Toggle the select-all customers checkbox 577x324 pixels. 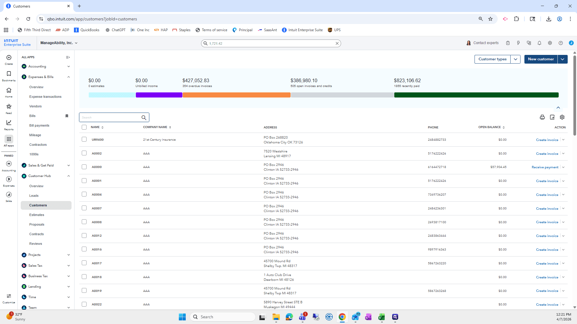[x=84, y=127]
